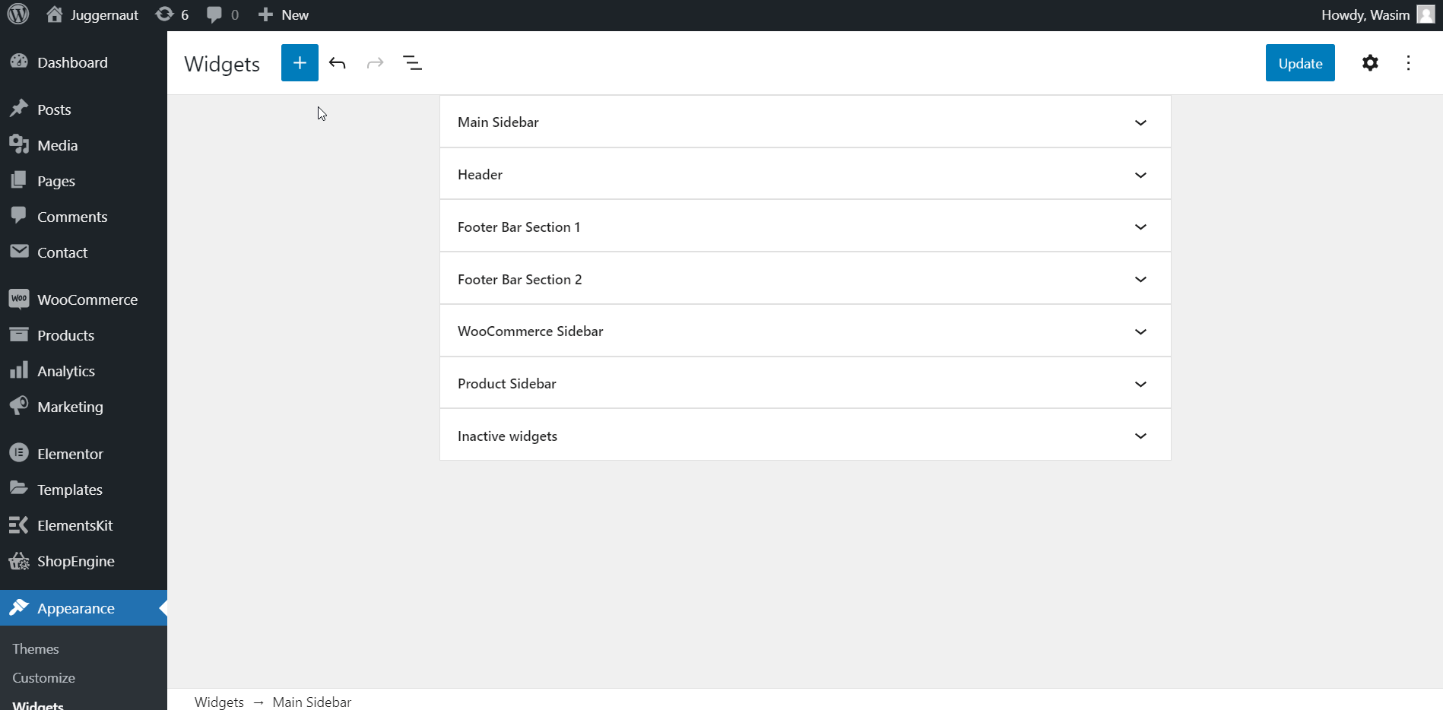View the comments bubble in admin bar

click(223, 14)
